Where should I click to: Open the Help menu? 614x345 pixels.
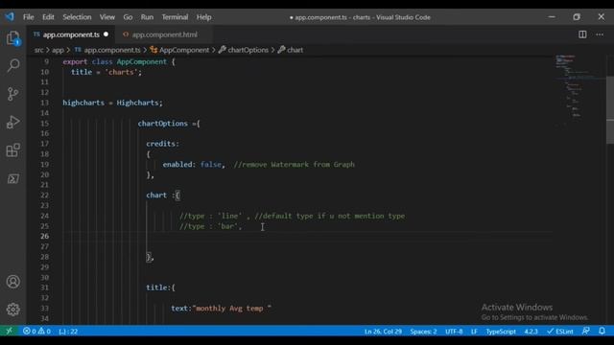(x=203, y=17)
